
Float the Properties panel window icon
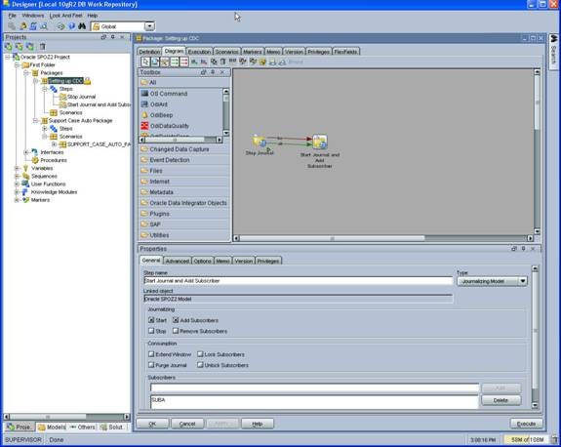tap(514, 248)
